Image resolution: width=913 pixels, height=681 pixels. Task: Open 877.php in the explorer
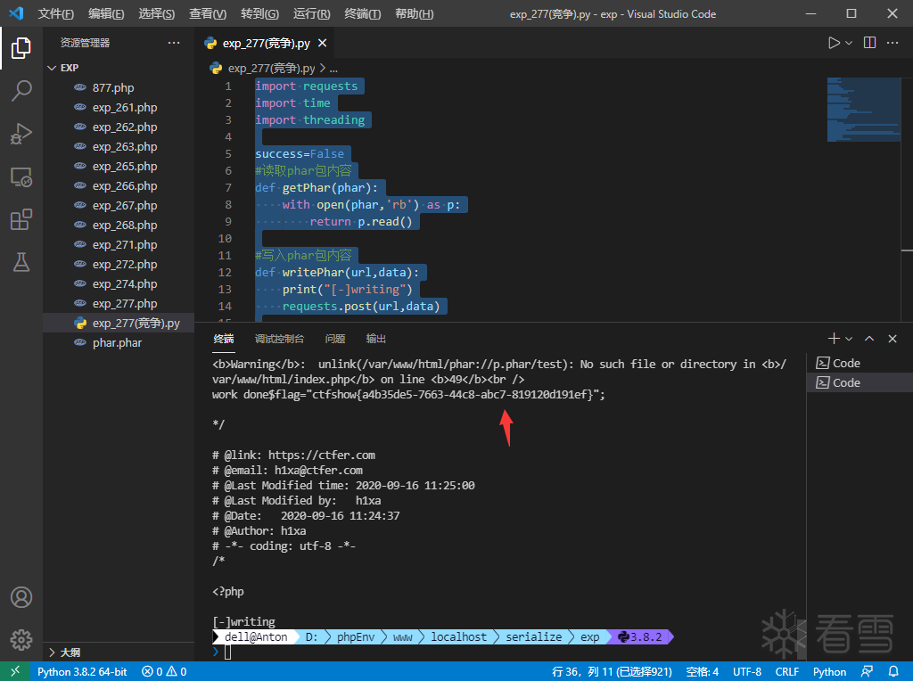119,88
